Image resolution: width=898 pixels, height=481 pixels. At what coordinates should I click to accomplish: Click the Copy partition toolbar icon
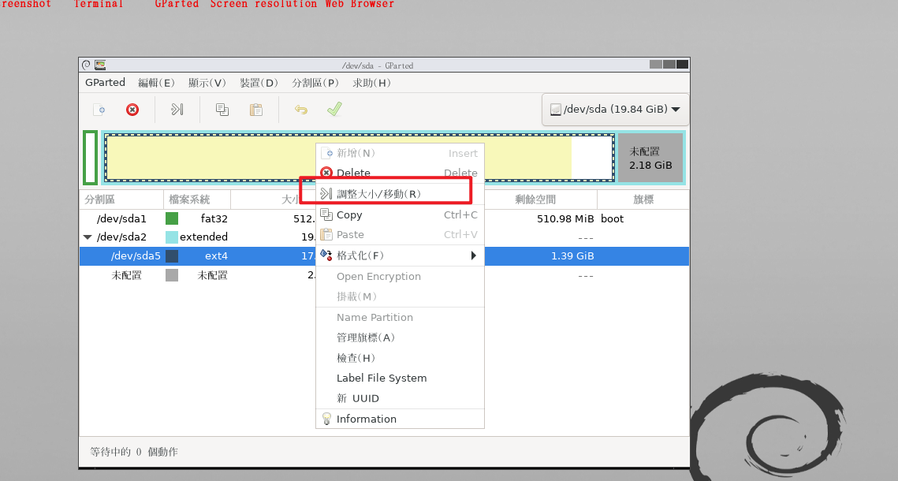click(222, 110)
